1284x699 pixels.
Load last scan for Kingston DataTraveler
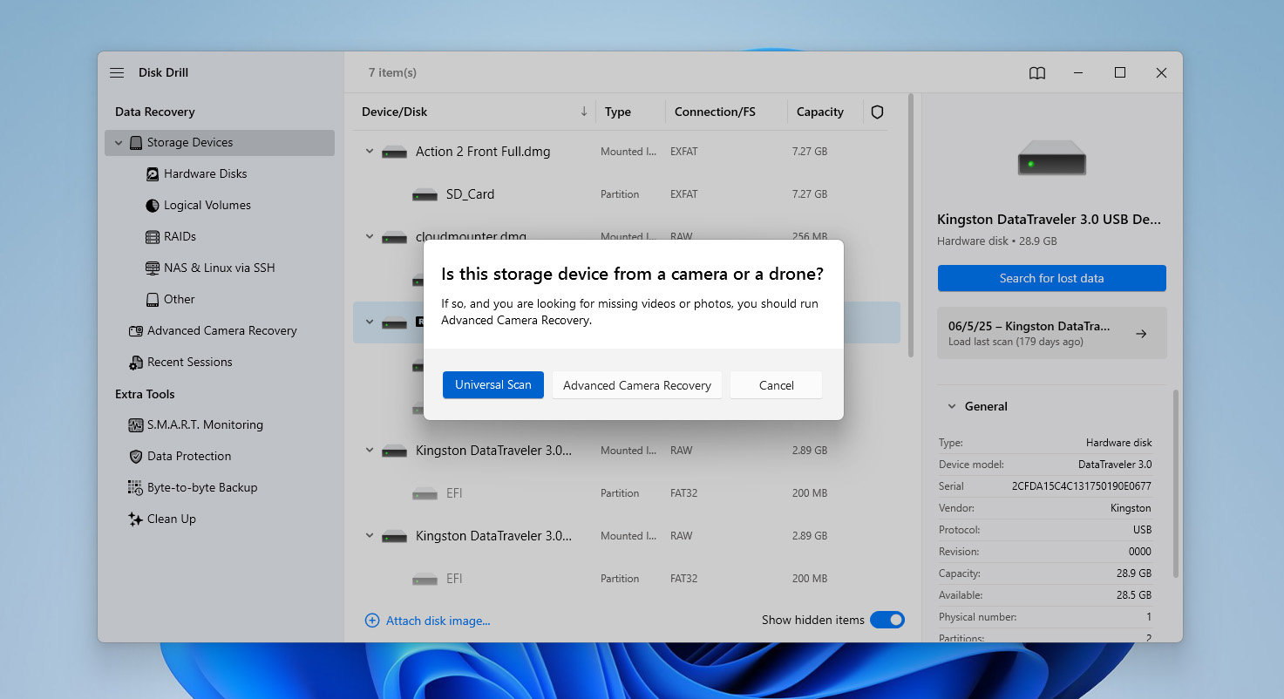coord(1051,333)
